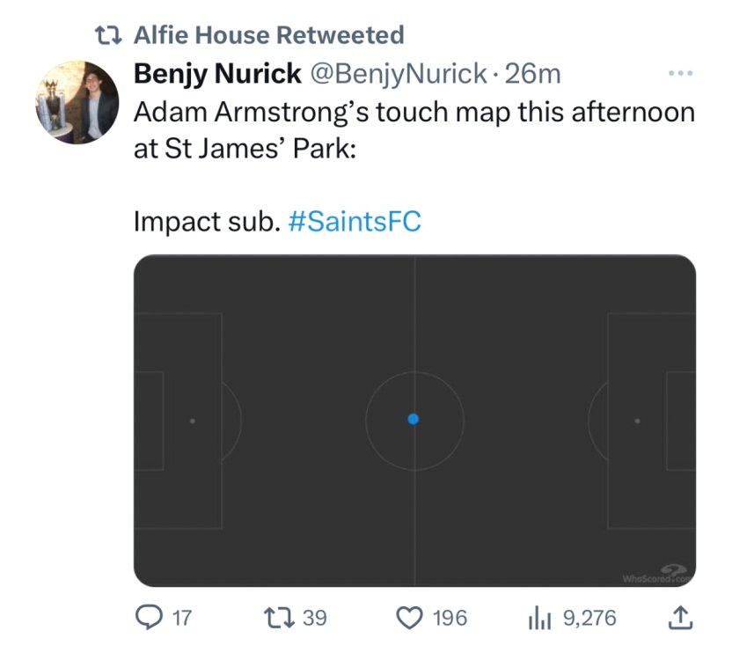732x660 pixels.
Task: Click the 17 replies count
Action: (179, 619)
